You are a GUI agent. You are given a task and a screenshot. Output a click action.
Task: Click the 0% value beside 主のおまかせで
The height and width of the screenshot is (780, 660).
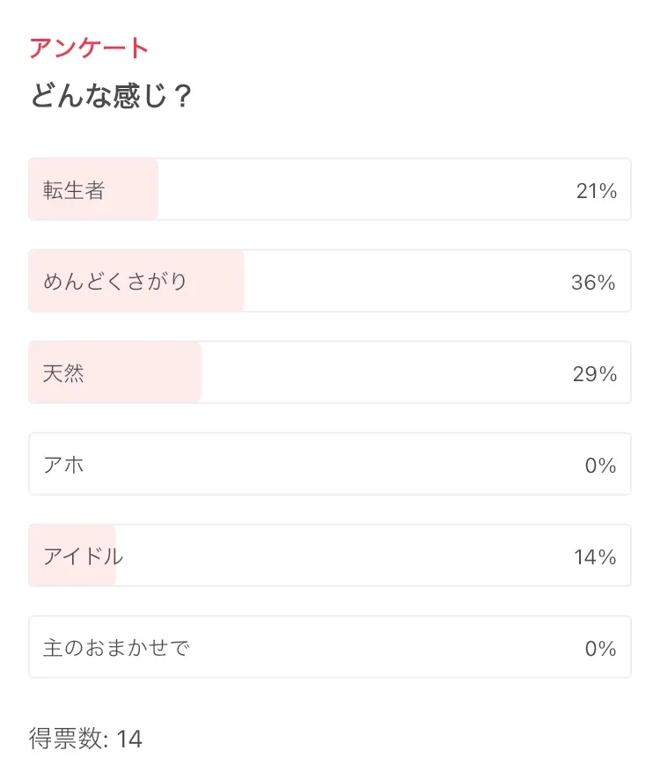tap(600, 649)
